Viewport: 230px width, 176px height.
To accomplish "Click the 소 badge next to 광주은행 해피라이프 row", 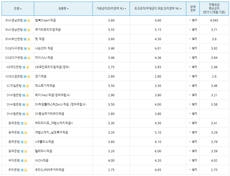I will pyautogui.click(x=26, y=123).
